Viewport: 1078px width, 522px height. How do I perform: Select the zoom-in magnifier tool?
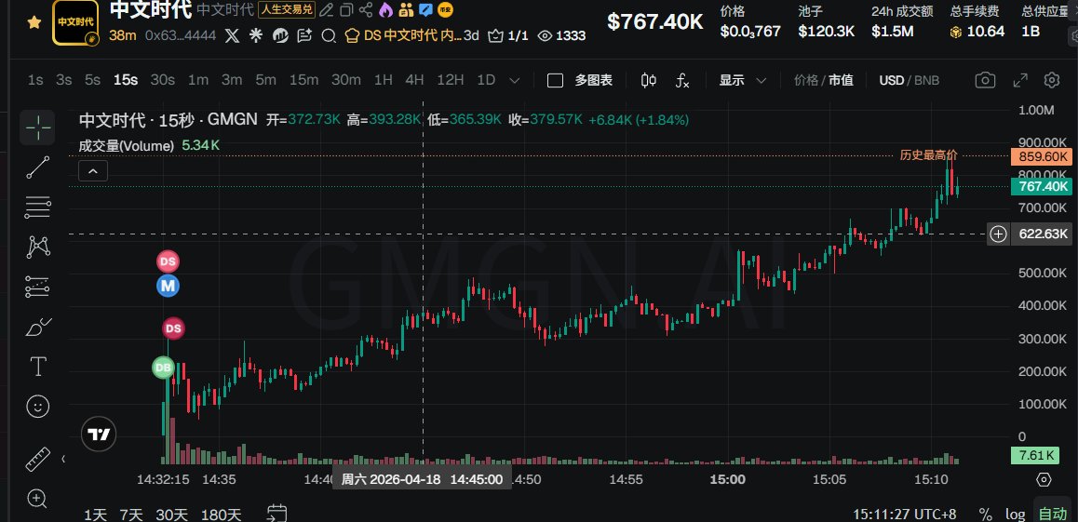(x=38, y=498)
